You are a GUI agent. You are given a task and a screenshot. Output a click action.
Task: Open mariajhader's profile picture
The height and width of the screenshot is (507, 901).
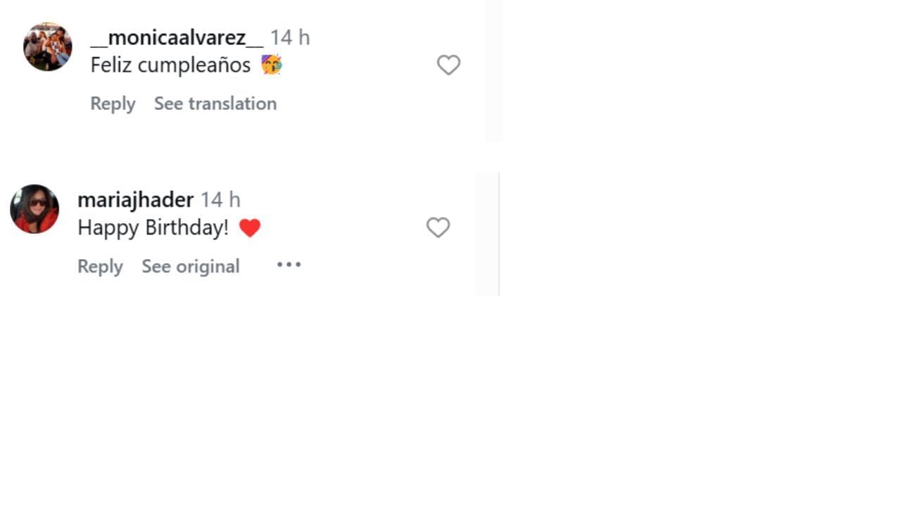34,209
